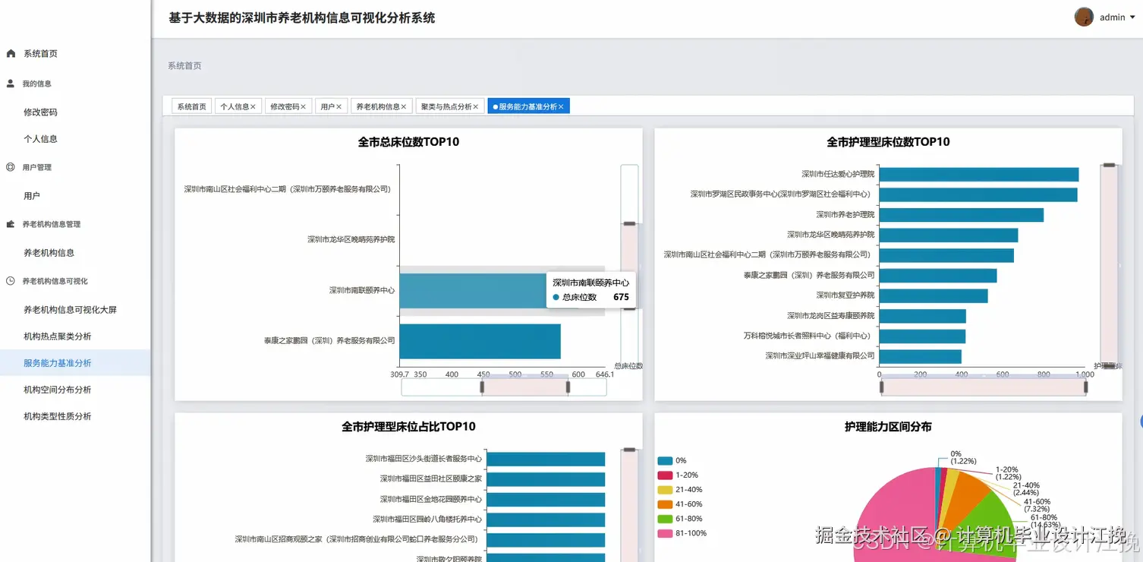The image size is (1143, 562).
Task: Click the 全市总床位数TOP10 chart title
Action: 408,142
